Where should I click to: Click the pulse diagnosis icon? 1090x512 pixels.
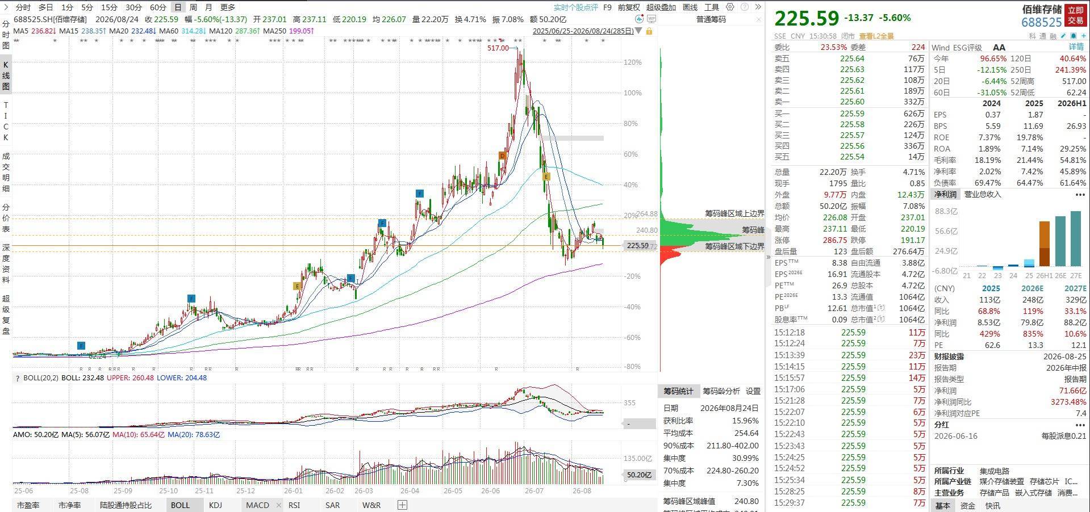(x=639, y=19)
